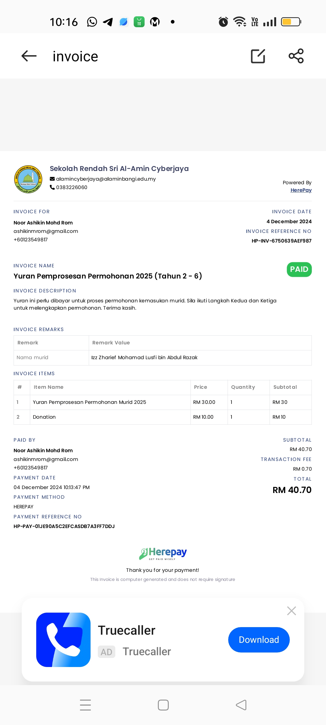Tap the back arrow beside invoice title
The image size is (326, 725).
point(29,56)
